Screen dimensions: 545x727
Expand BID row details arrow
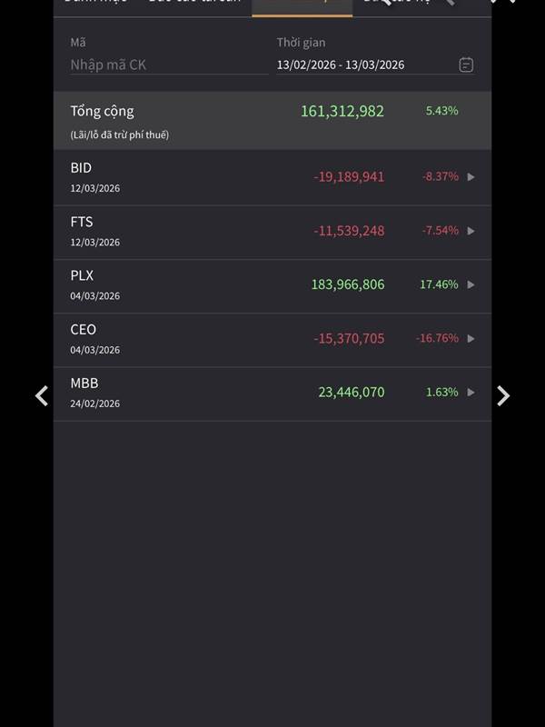tap(471, 177)
